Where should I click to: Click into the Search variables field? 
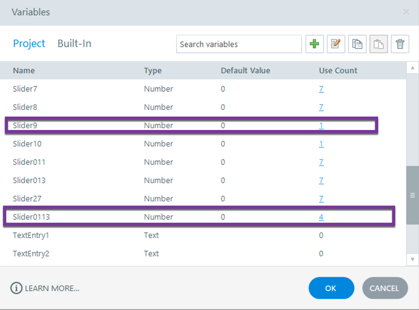point(239,44)
